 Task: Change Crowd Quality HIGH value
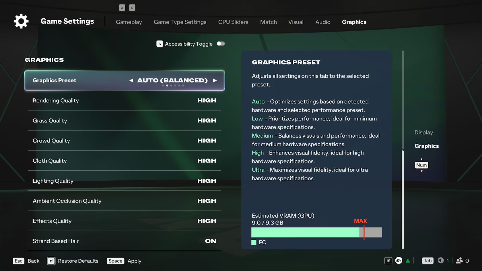pyautogui.click(x=207, y=141)
